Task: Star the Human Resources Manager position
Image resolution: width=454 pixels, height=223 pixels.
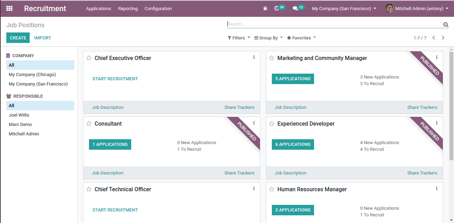Action: (272, 189)
